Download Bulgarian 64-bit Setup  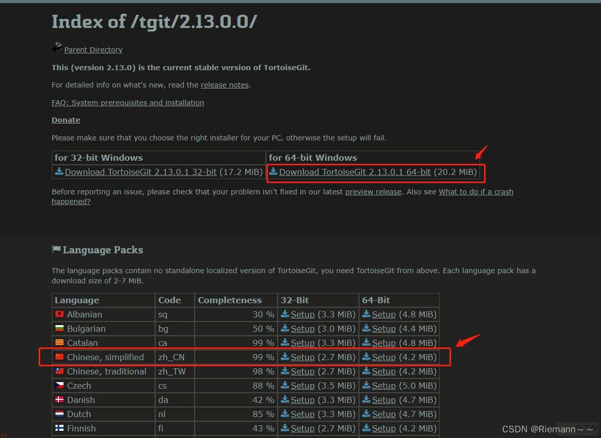tap(384, 329)
